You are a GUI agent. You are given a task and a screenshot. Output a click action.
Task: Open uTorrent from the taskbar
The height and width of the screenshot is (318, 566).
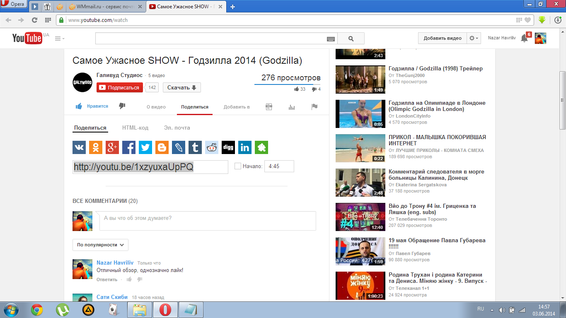pos(63,310)
